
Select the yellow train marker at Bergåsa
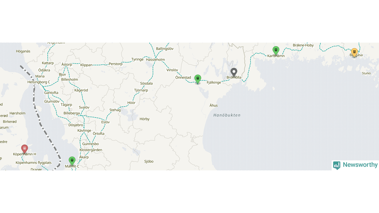coord(354,53)
